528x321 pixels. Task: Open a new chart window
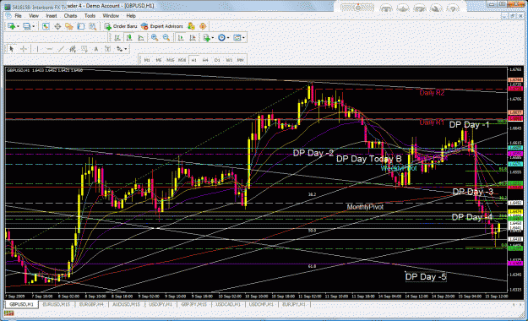coord(11,26)
